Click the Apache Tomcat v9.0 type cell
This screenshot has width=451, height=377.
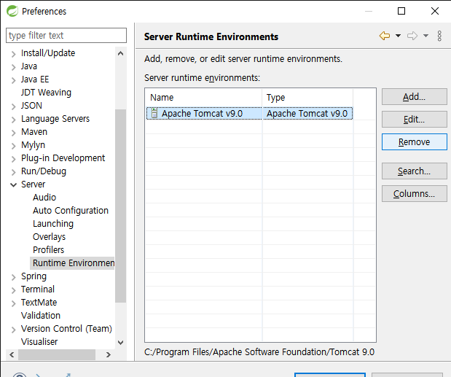(307, 113)
